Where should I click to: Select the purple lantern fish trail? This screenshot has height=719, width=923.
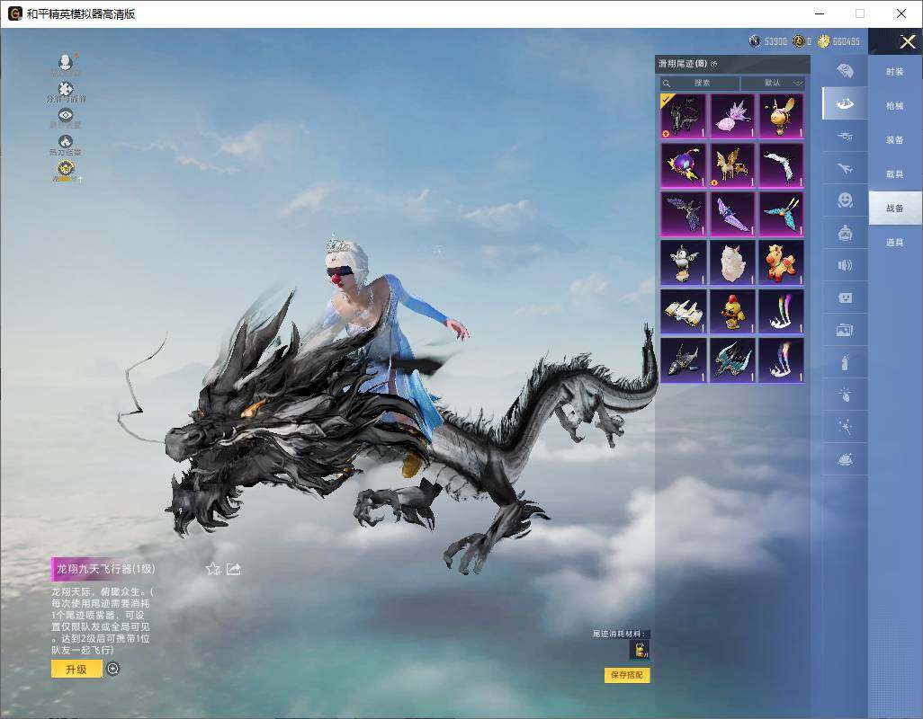click(x=683, y=165)
